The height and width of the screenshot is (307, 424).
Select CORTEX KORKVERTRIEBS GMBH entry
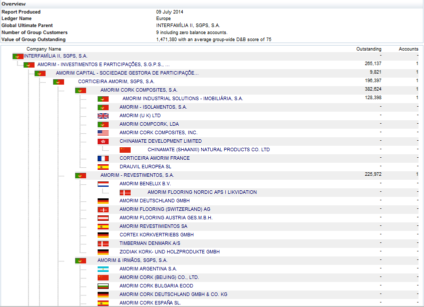point(157,235)
